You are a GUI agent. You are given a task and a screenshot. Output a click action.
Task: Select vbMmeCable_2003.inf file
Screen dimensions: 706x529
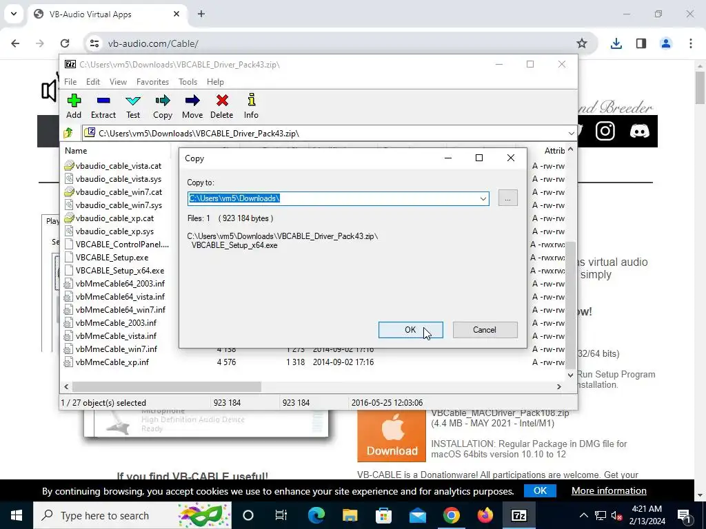[x=116, y=322]
